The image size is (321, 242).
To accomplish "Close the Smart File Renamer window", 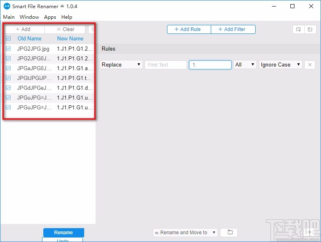I will click(311, 7).
